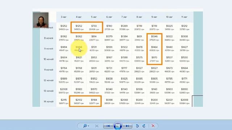This screenshot has height=130, width=232.
Task: Click the $1109 price cell
Action: (109, 48)
